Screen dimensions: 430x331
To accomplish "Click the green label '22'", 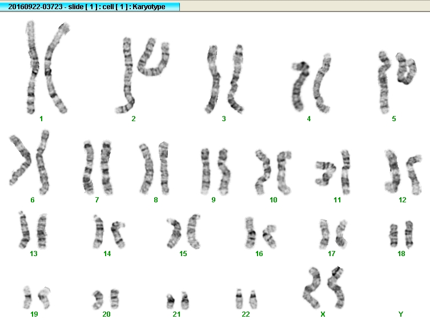I will click(246, 314).
